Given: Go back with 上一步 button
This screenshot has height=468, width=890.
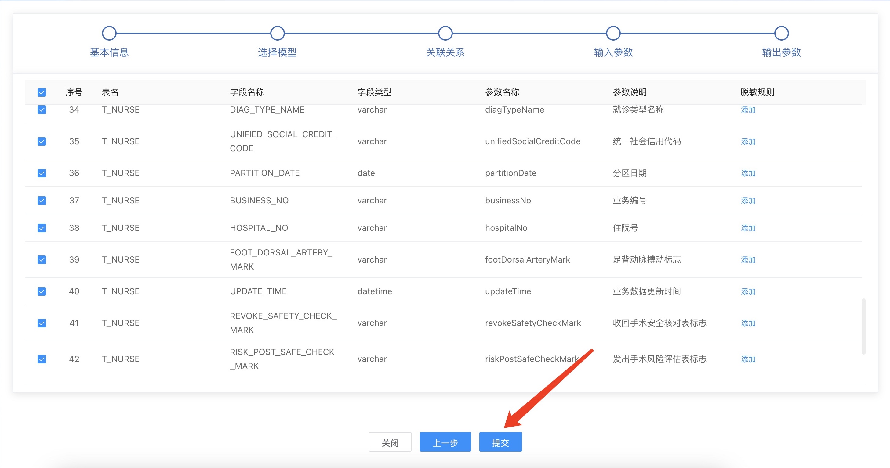Looking at the screenshot, I should 445,442.
